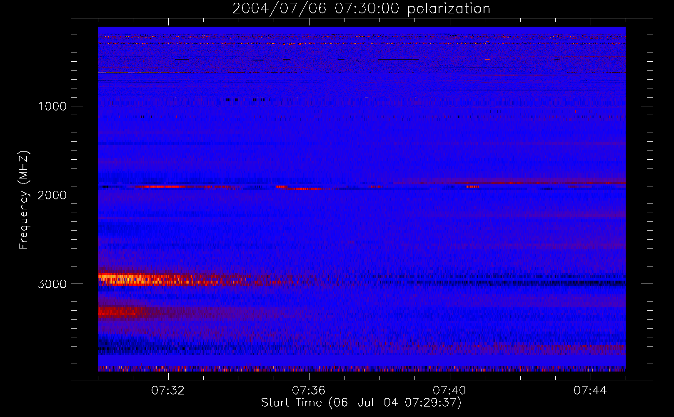Click the plot title '2004/07/06 07:30:00 polarization'
This screenshot has height=417, width=674.
pyautogui.click(x=361, y=9)
